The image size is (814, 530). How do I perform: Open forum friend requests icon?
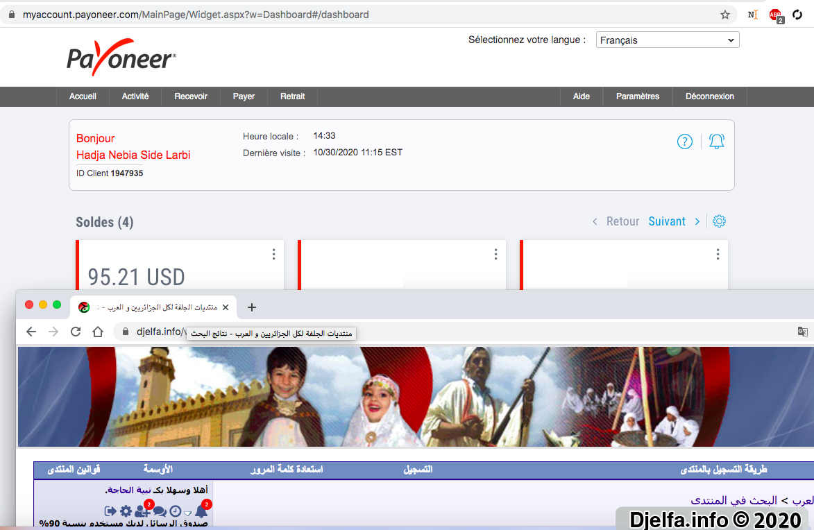tap(142, 511)
